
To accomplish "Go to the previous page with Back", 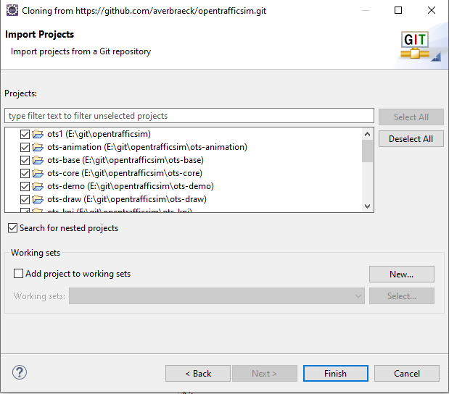I will (x=198, y=374).
